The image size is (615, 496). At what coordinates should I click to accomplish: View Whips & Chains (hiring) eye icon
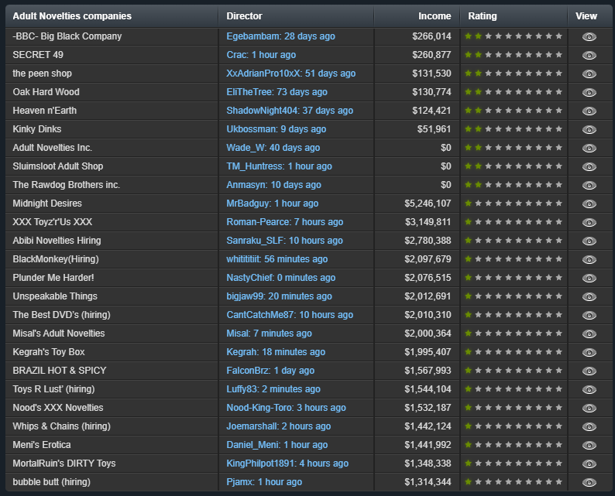(x=589, y=426)
